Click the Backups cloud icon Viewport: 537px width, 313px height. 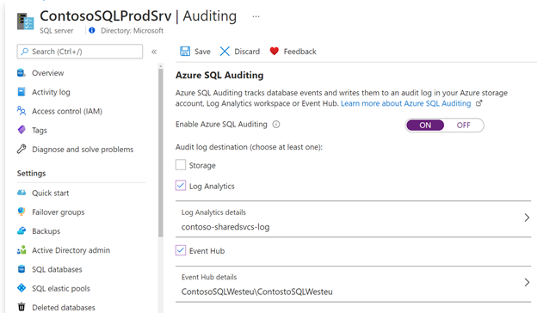(x=22, y=231)
